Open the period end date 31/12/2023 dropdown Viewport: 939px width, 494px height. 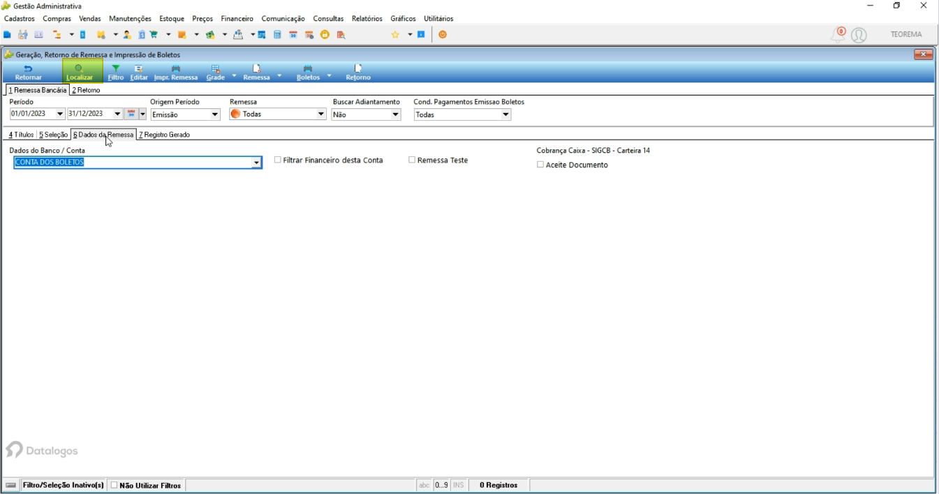click(x=117, y=114)
